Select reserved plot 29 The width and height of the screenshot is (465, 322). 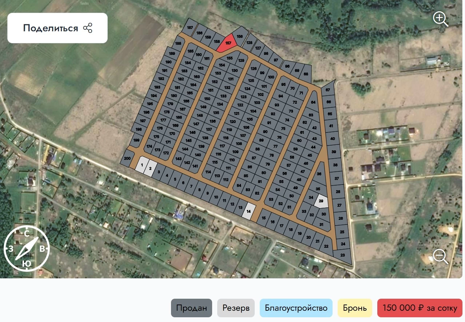(321, 200)
